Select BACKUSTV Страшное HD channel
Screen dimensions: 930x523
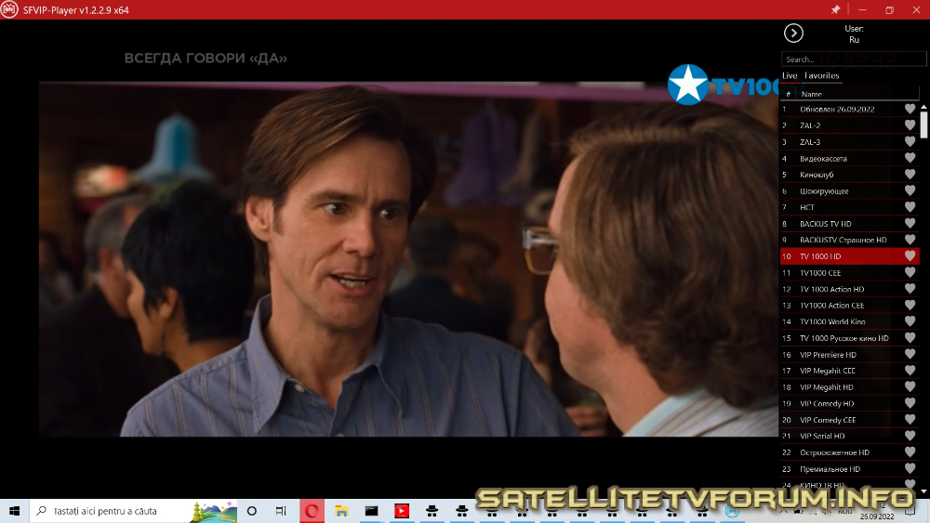[849, 240]
